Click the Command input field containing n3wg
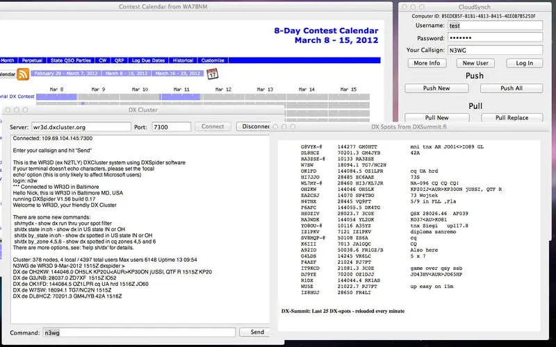 140,332
